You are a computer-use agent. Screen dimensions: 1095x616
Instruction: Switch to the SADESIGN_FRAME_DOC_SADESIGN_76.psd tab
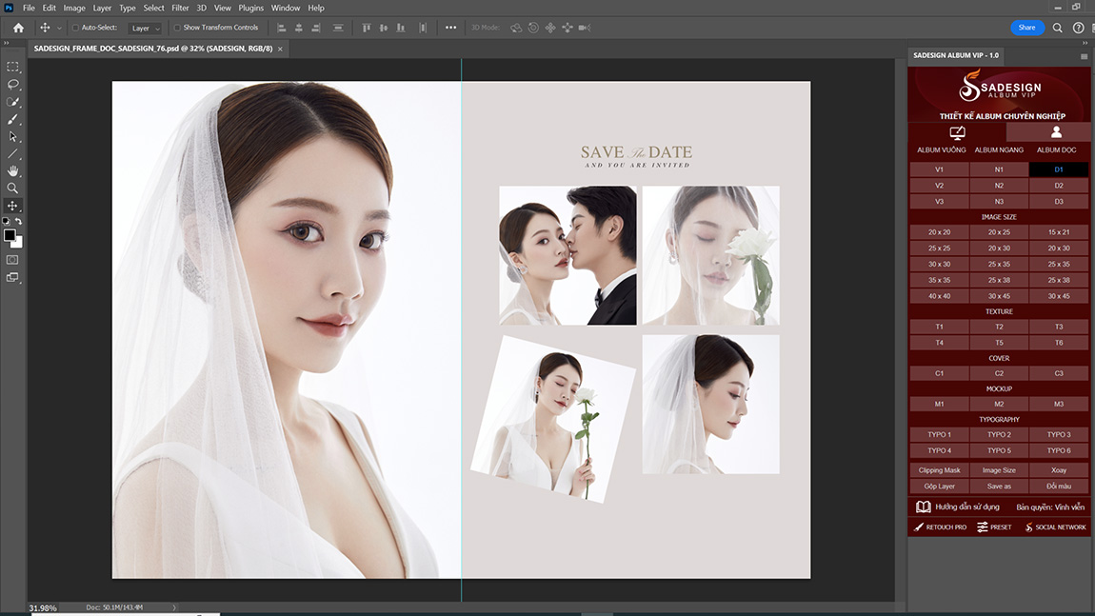[152, 48]
